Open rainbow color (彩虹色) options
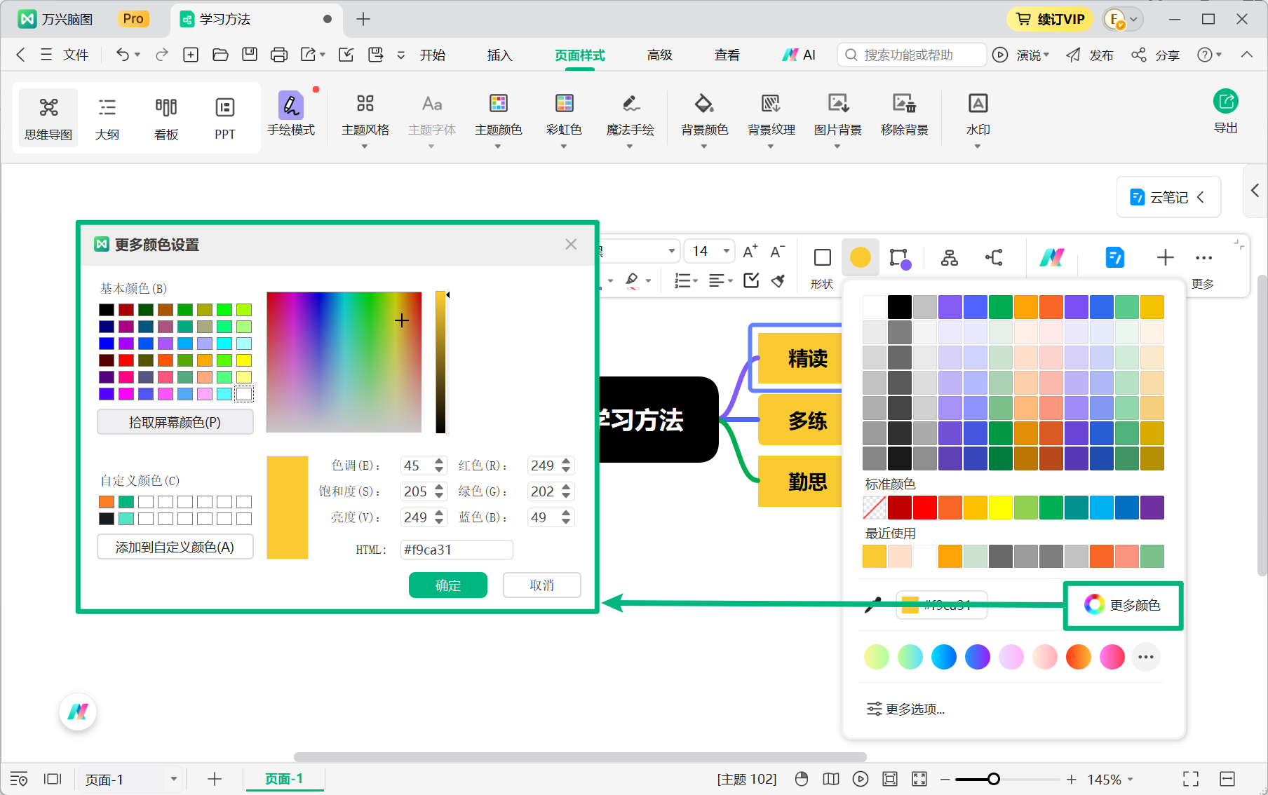 [564, 119]
